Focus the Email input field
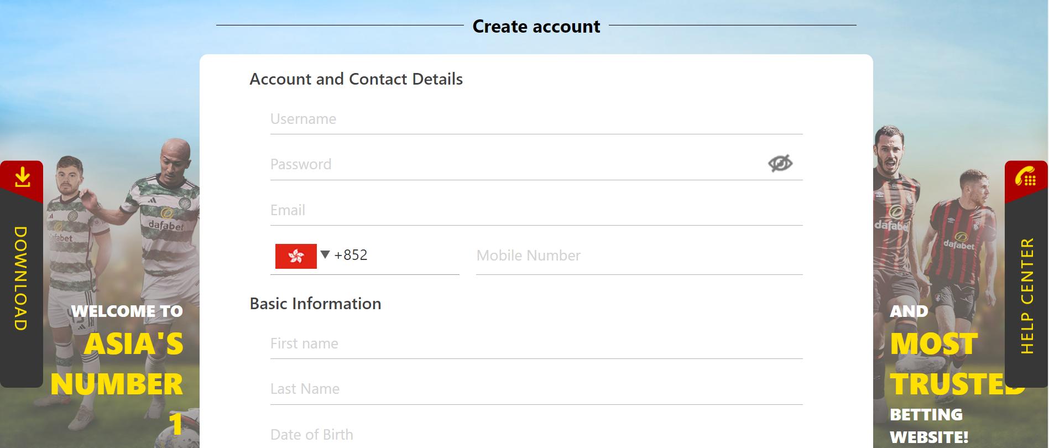This screenshot has height=448, width=1049. [536, 211]
